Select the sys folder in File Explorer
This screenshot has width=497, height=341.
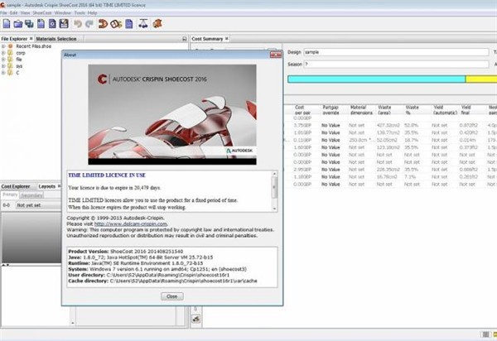click(19, 66)
